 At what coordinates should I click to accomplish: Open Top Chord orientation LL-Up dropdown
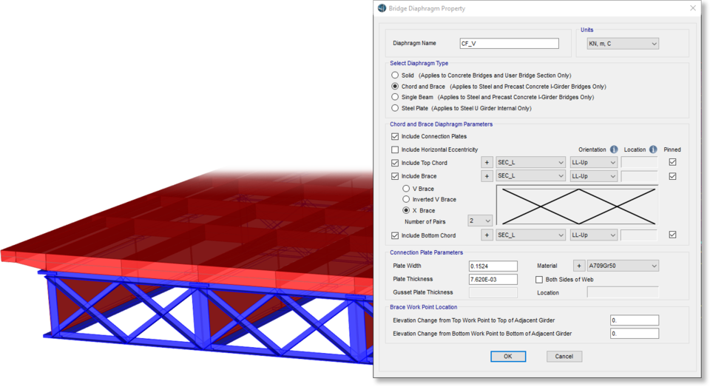click(593, 163)
